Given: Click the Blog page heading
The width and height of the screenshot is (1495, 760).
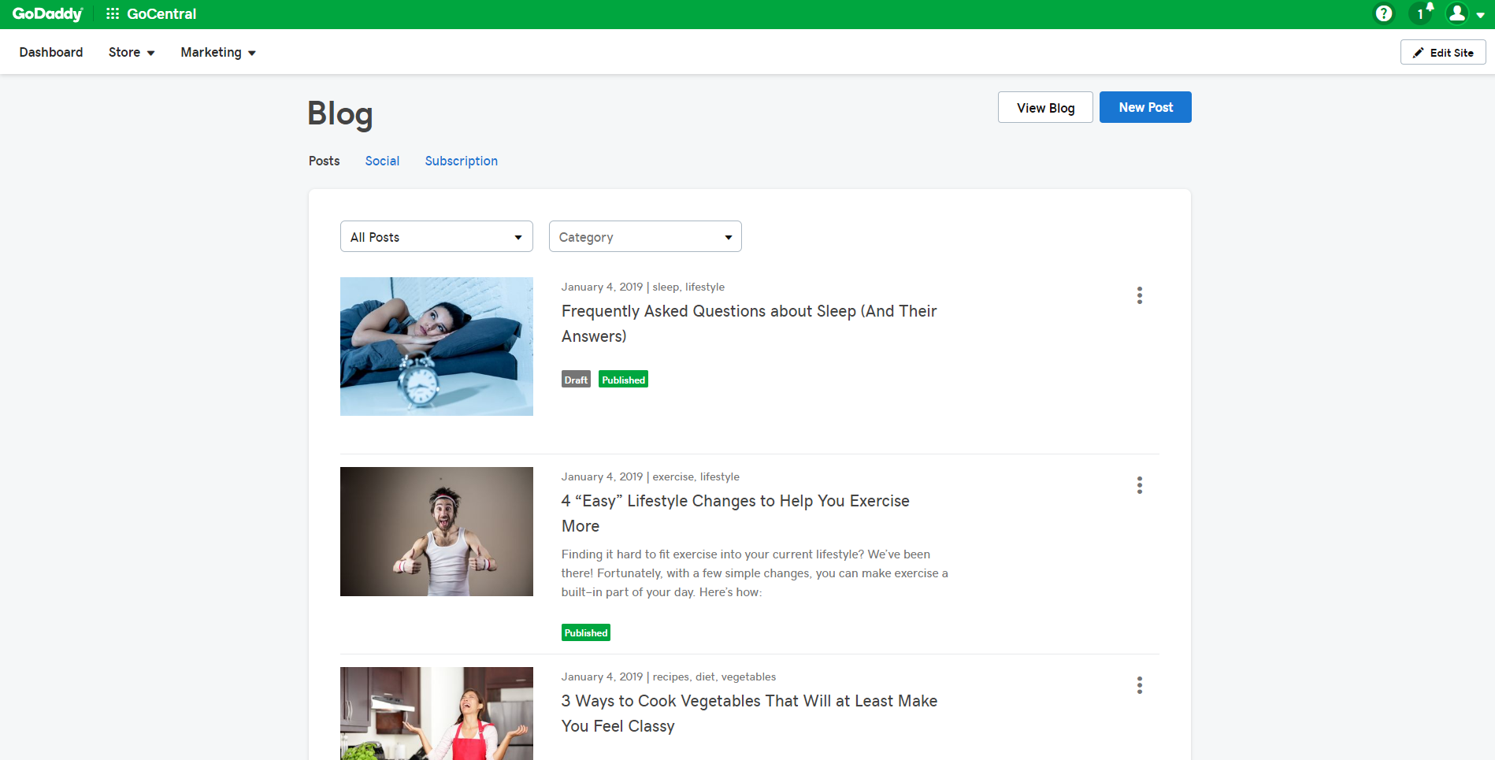Looking at the screenshot, I should [340, 113].
